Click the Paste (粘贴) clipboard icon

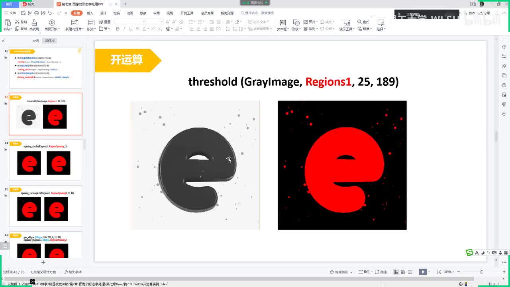[8, 22]
